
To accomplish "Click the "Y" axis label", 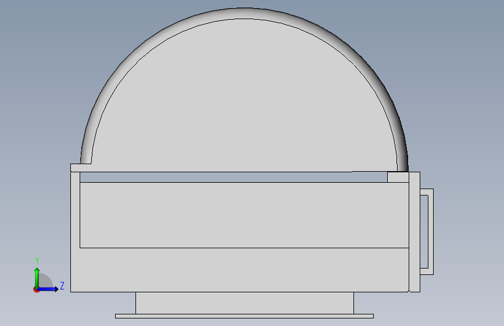I will (37, 261).
